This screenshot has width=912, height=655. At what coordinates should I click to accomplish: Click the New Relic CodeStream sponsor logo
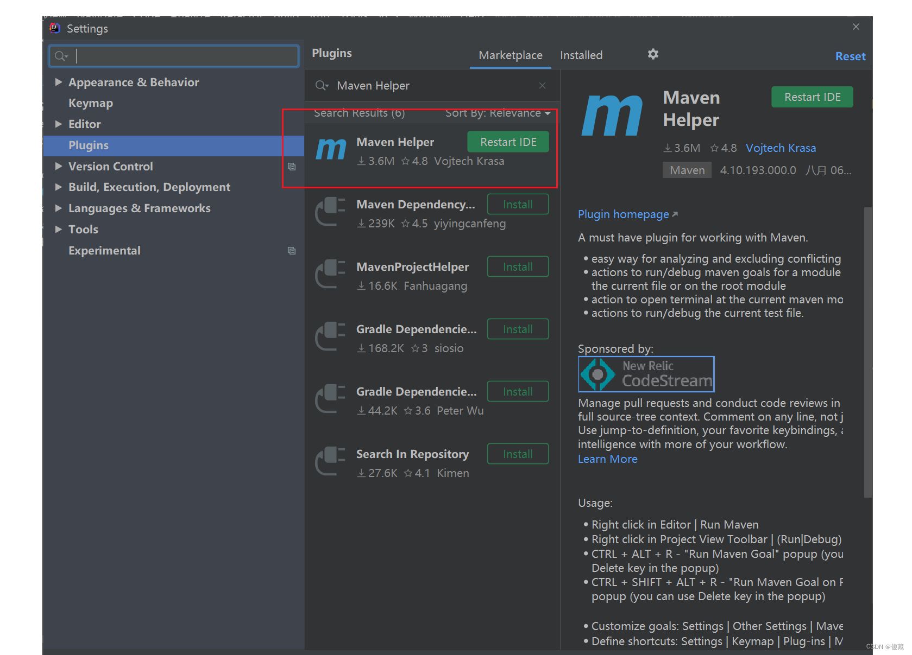[646, 374]
